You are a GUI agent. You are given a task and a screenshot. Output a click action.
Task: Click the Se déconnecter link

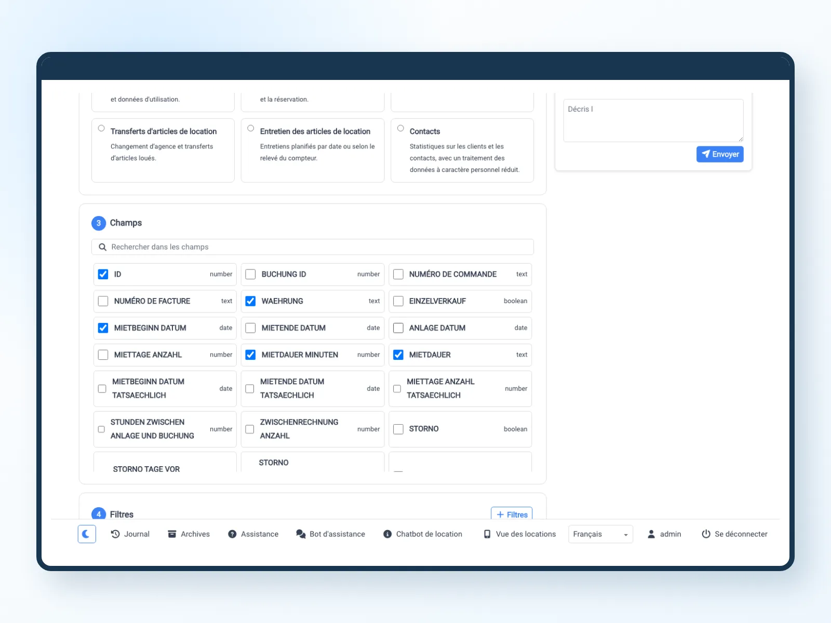tap(734, 534)
